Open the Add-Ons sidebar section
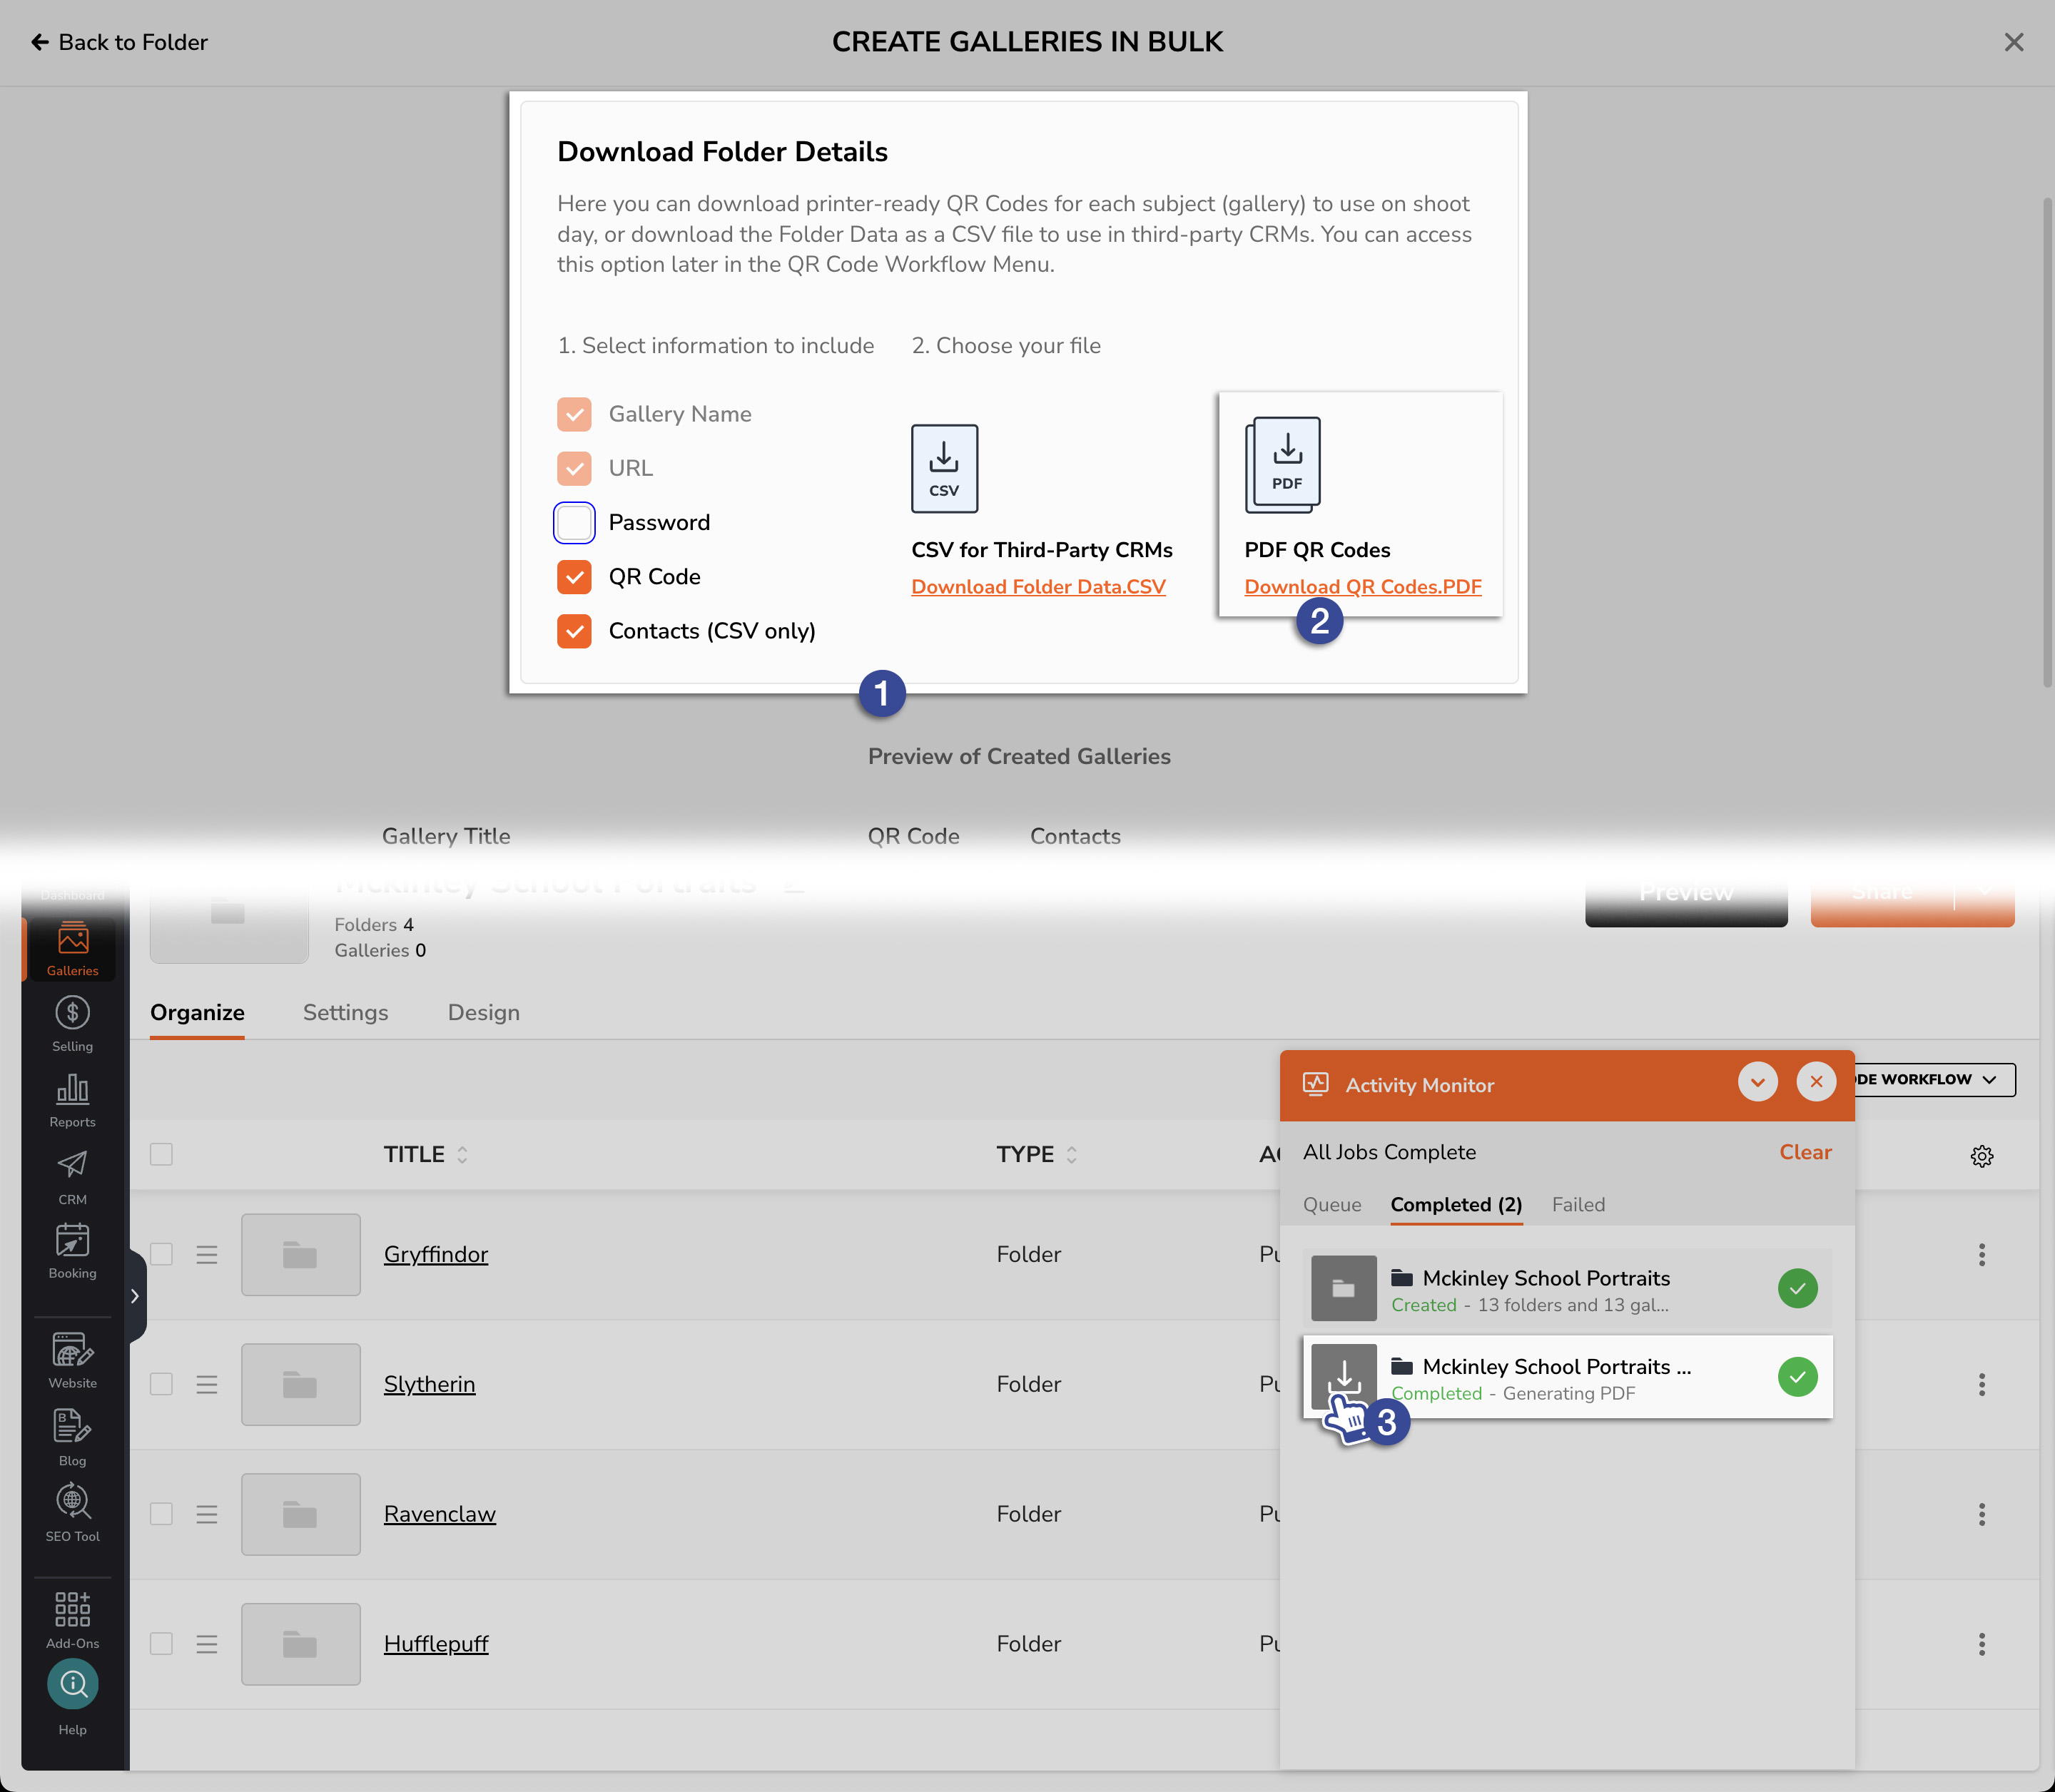The width and height of the screenshot is (2055, 1792). pos(72,1620)
